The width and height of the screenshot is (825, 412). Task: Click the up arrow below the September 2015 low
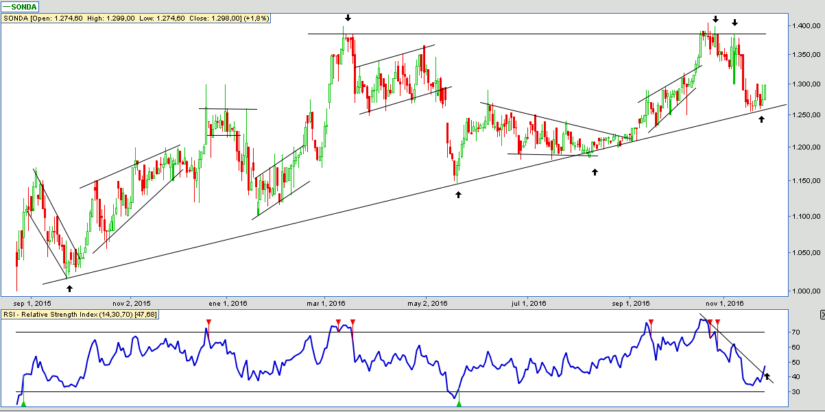coord(69,289)
